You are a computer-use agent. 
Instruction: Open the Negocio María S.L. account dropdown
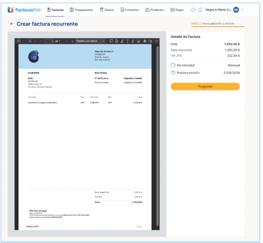click(242, 9)
